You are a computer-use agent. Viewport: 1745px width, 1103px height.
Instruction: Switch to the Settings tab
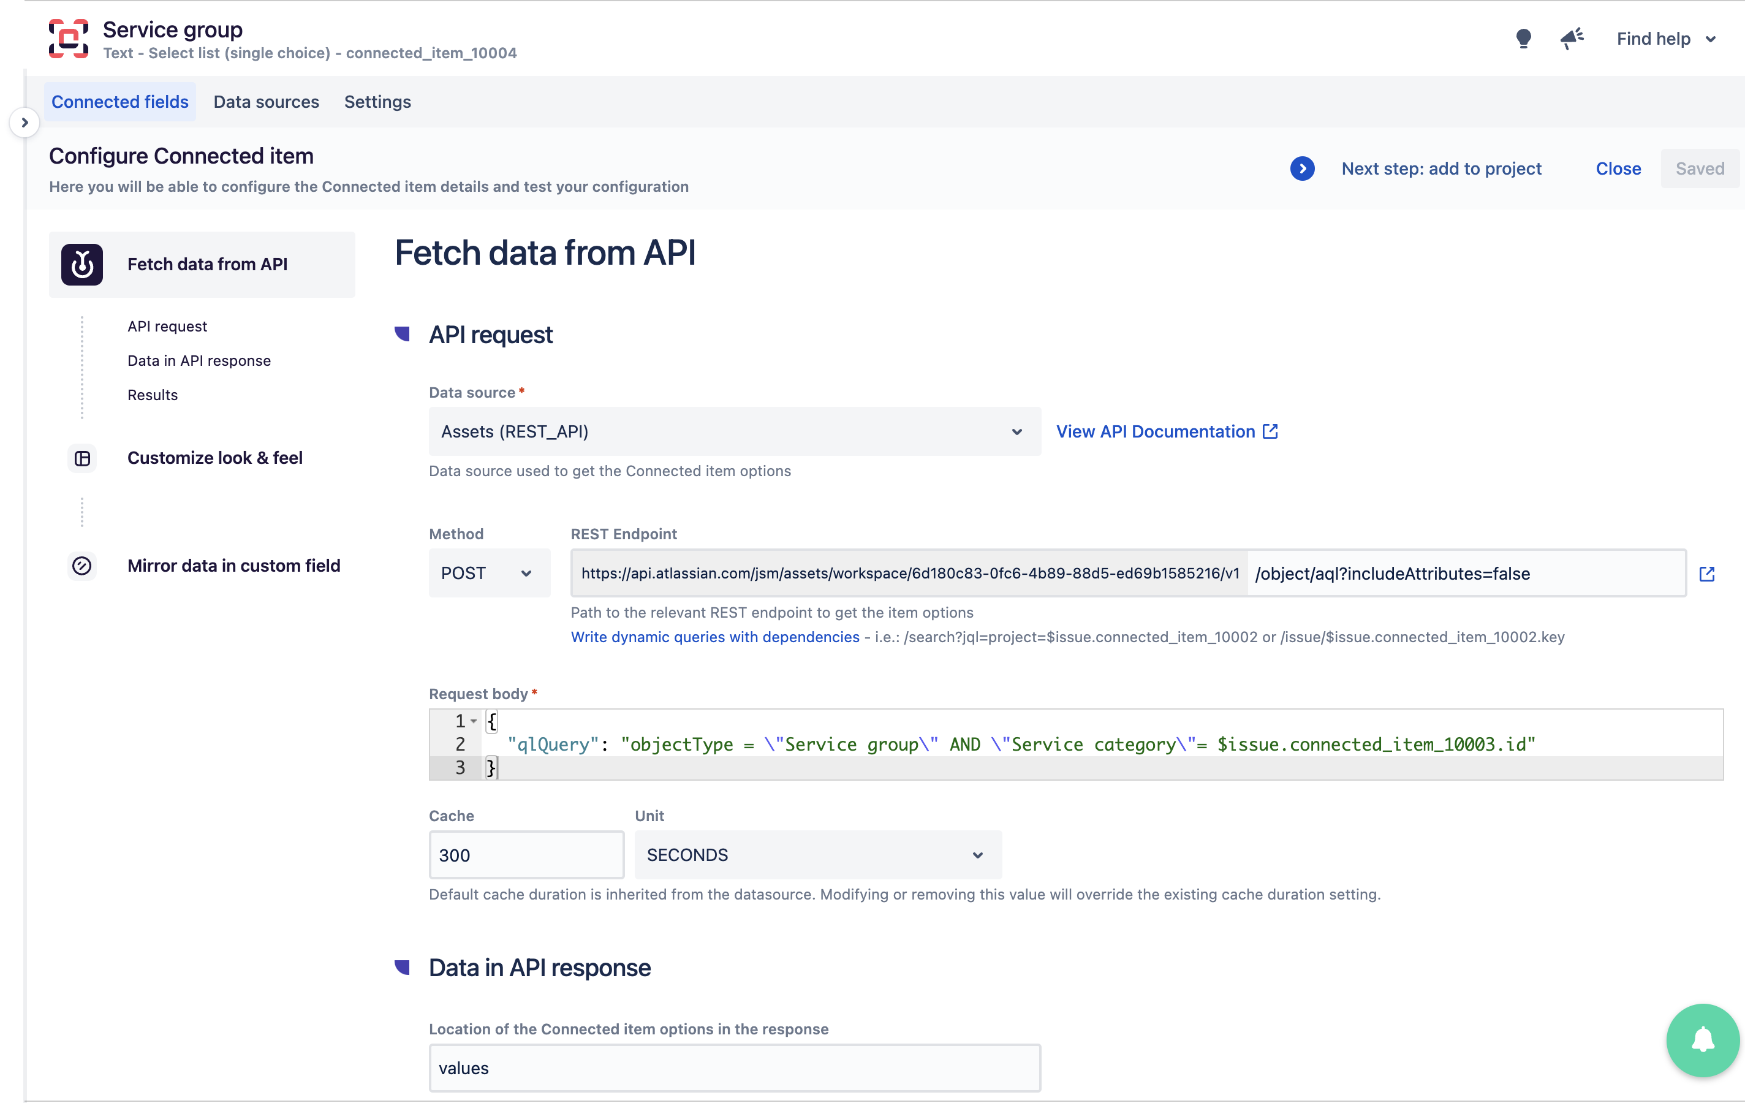(x=377, y=102)
